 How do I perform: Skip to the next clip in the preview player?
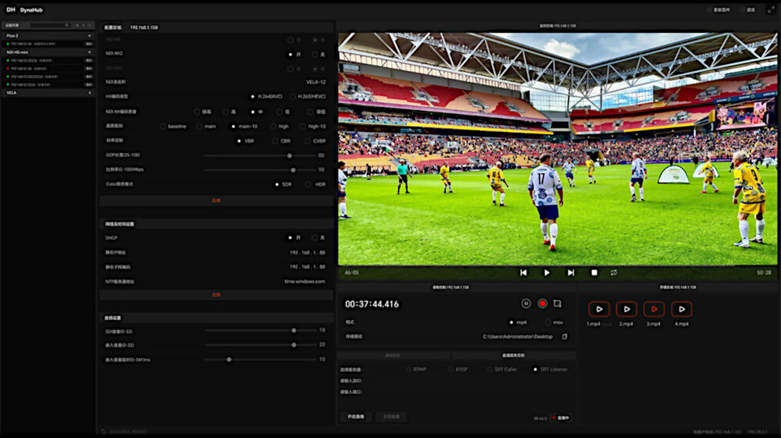coord(571,272)
